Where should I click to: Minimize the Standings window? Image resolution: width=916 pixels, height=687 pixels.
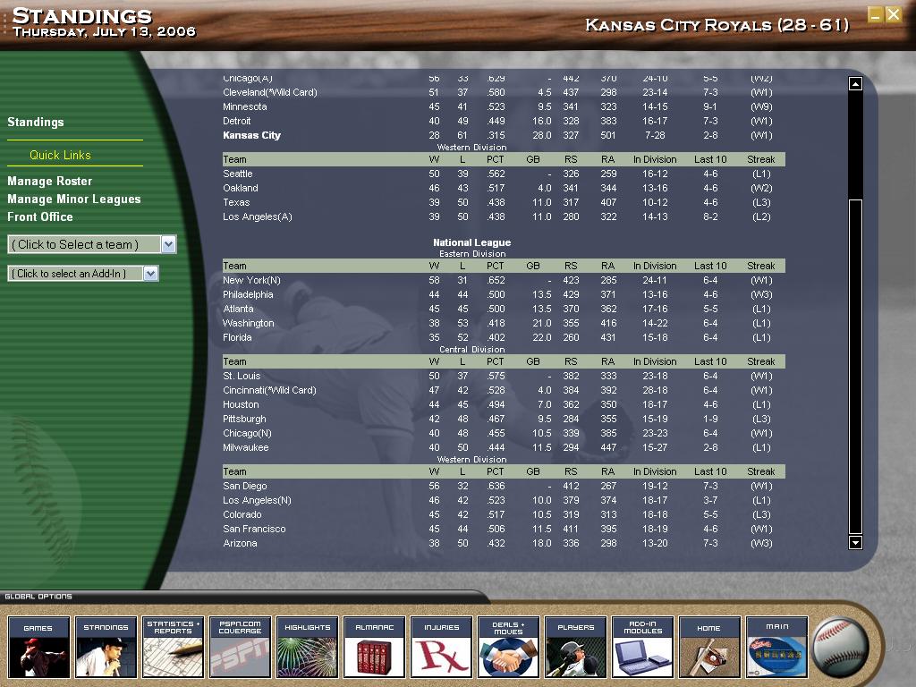click(x=875, y=14)
